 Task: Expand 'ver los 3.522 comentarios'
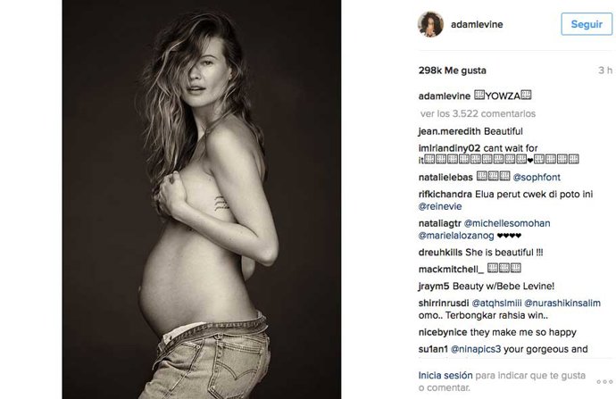[x=478, y=114]
